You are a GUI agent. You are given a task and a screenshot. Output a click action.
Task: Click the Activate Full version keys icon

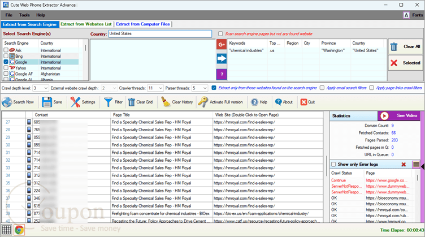[203, 102]
